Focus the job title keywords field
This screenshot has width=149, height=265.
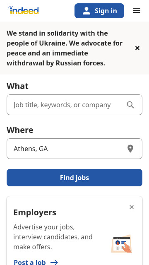74,105
